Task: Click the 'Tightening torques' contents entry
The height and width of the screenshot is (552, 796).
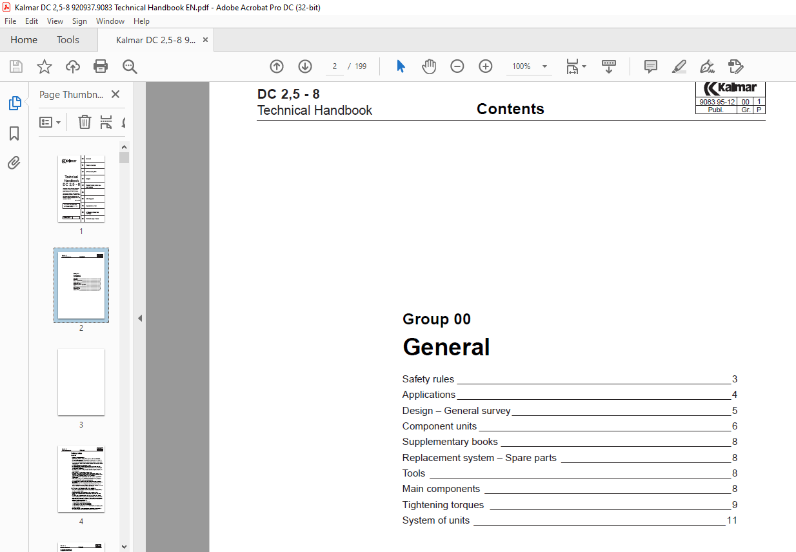Action: coord(443,505)
